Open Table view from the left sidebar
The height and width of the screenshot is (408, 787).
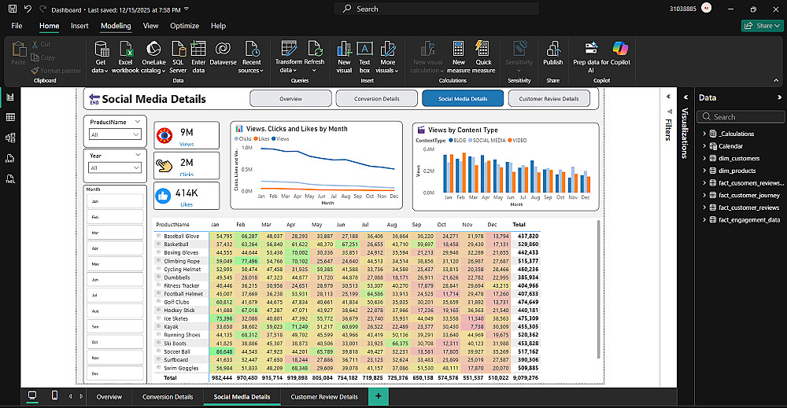tap(11, 117)
